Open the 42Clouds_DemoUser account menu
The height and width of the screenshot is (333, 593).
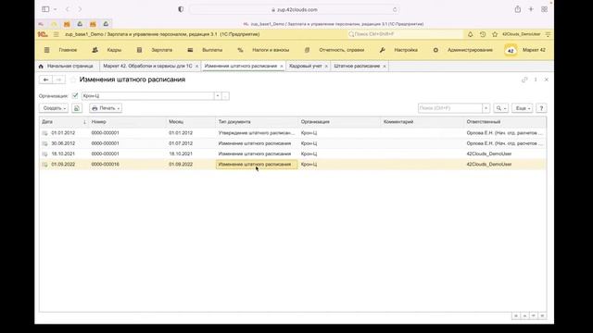tap(521, 34)
